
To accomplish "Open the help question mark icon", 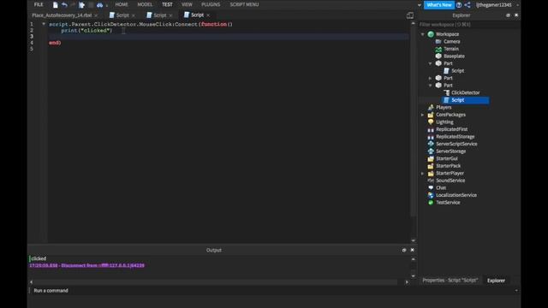I will [x=459, y=5].
